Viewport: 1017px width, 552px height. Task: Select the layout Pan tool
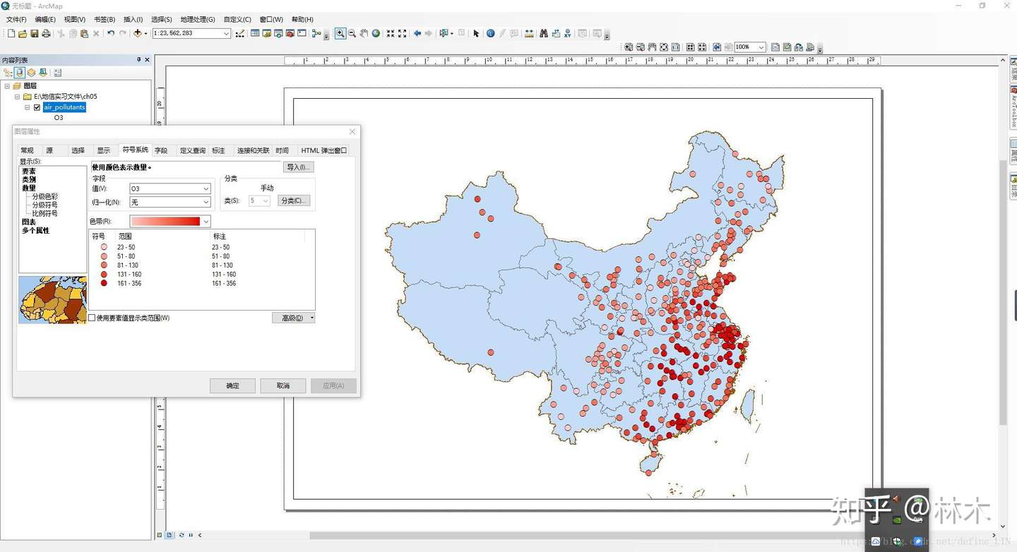(652, 47)
